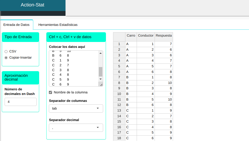Click the Carro column header
Viewport: 249px width, 141px height.
[131, 36]
